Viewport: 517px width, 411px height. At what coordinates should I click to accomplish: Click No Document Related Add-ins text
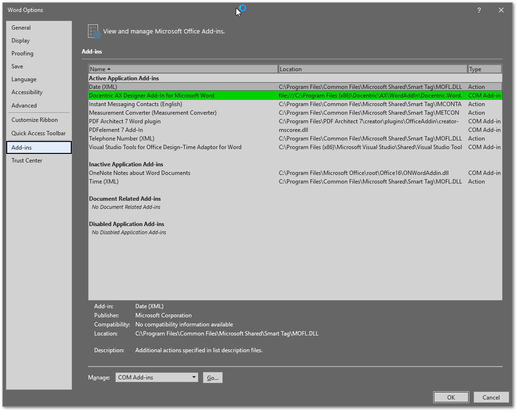(126, 207)
